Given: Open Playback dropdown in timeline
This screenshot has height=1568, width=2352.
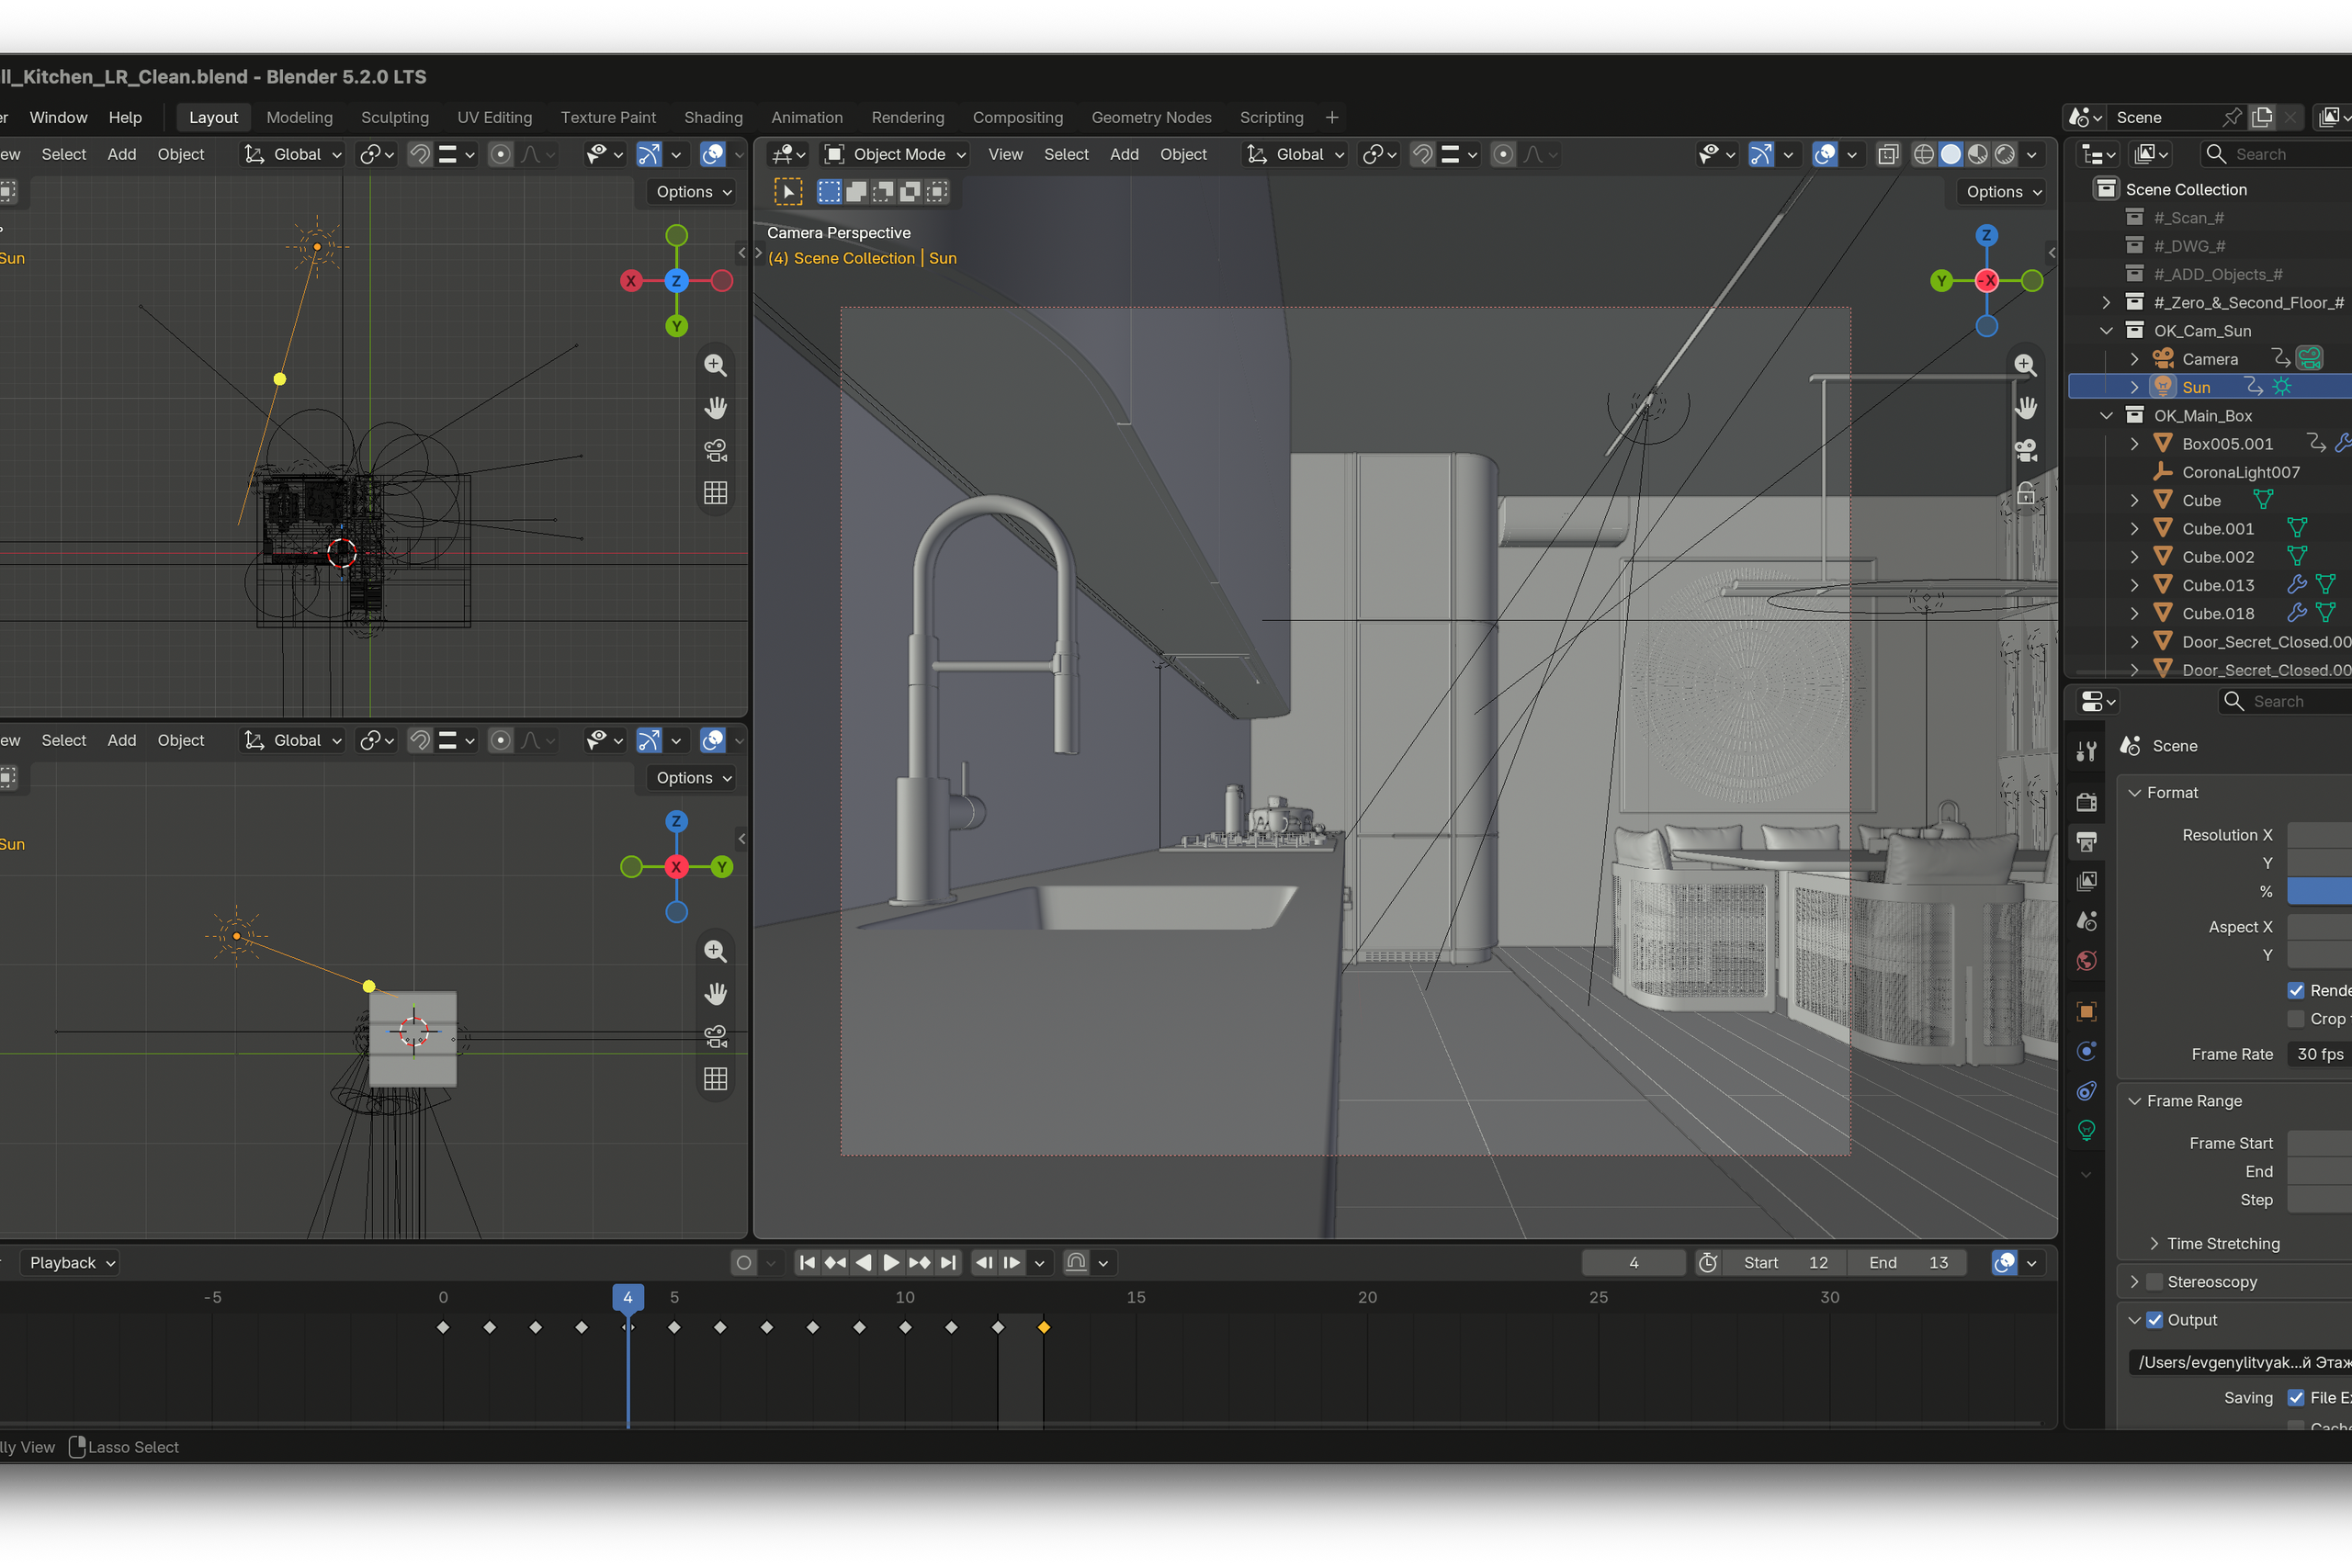Looking at the screenshot, I should (x=73, y=1263).
